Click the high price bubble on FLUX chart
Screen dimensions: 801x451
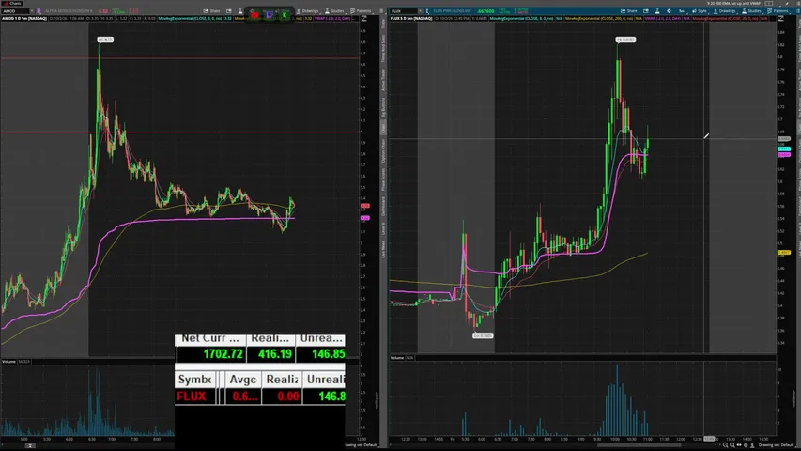point(625,39)
